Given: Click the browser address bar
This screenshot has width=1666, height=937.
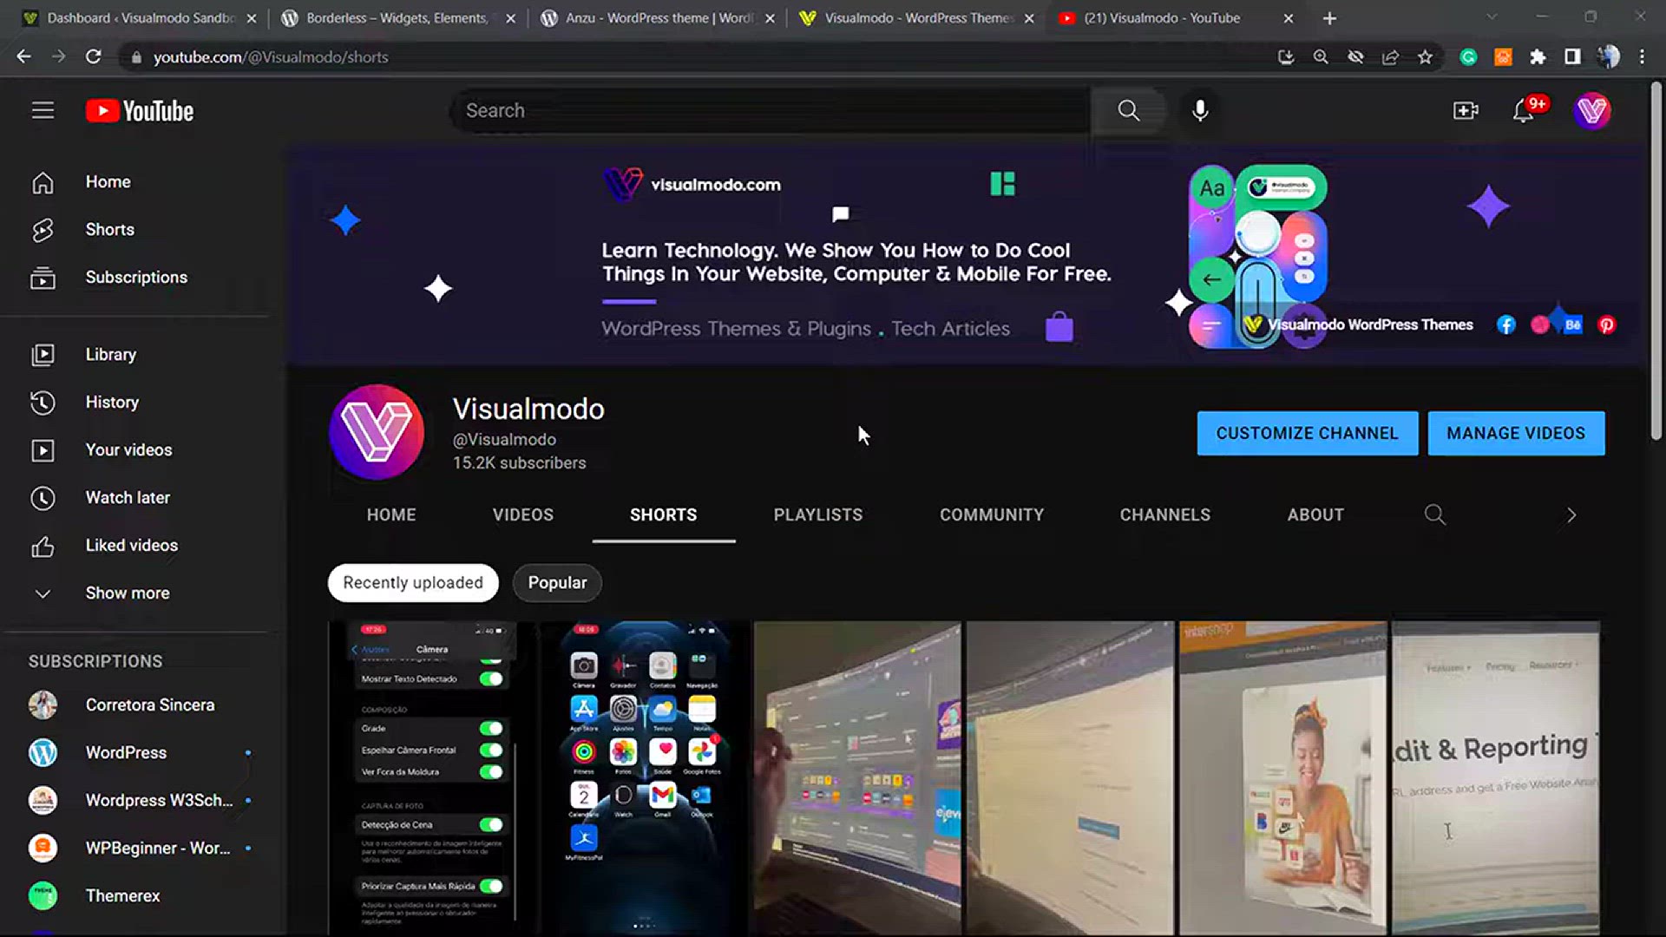Looking at the screenshot, I should [694, 56].
